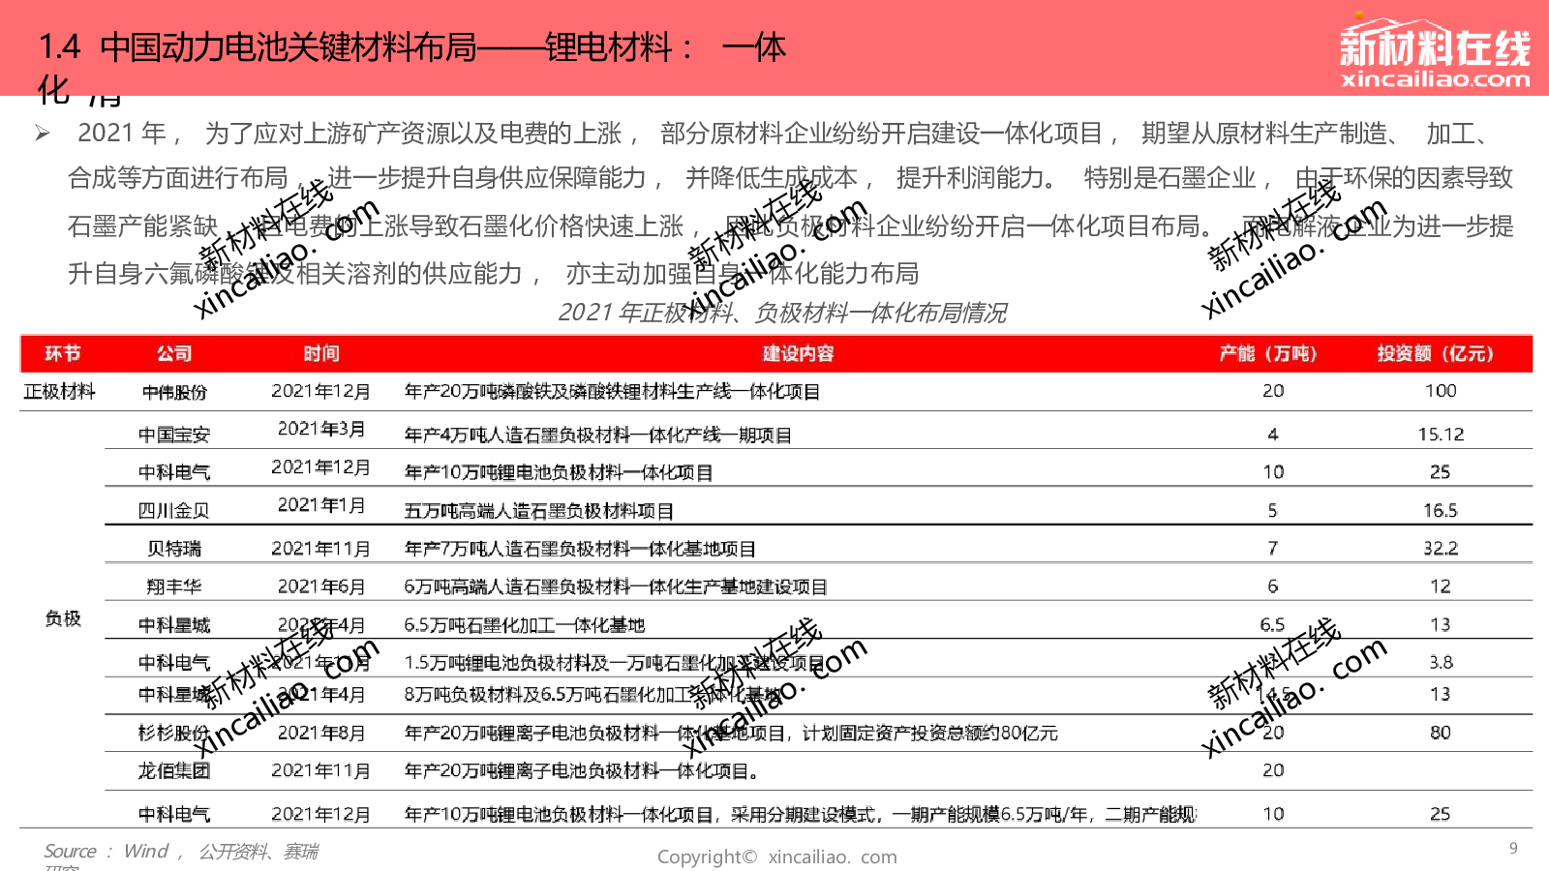
Task: Select capacity value "4" in 中国宝安 row
Action: pyautogui.click(x=1273, y=435)
